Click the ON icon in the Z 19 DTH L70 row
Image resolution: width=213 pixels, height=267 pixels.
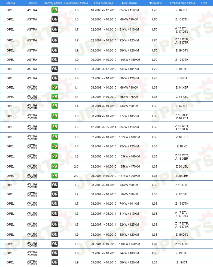(x=55, y=60)
